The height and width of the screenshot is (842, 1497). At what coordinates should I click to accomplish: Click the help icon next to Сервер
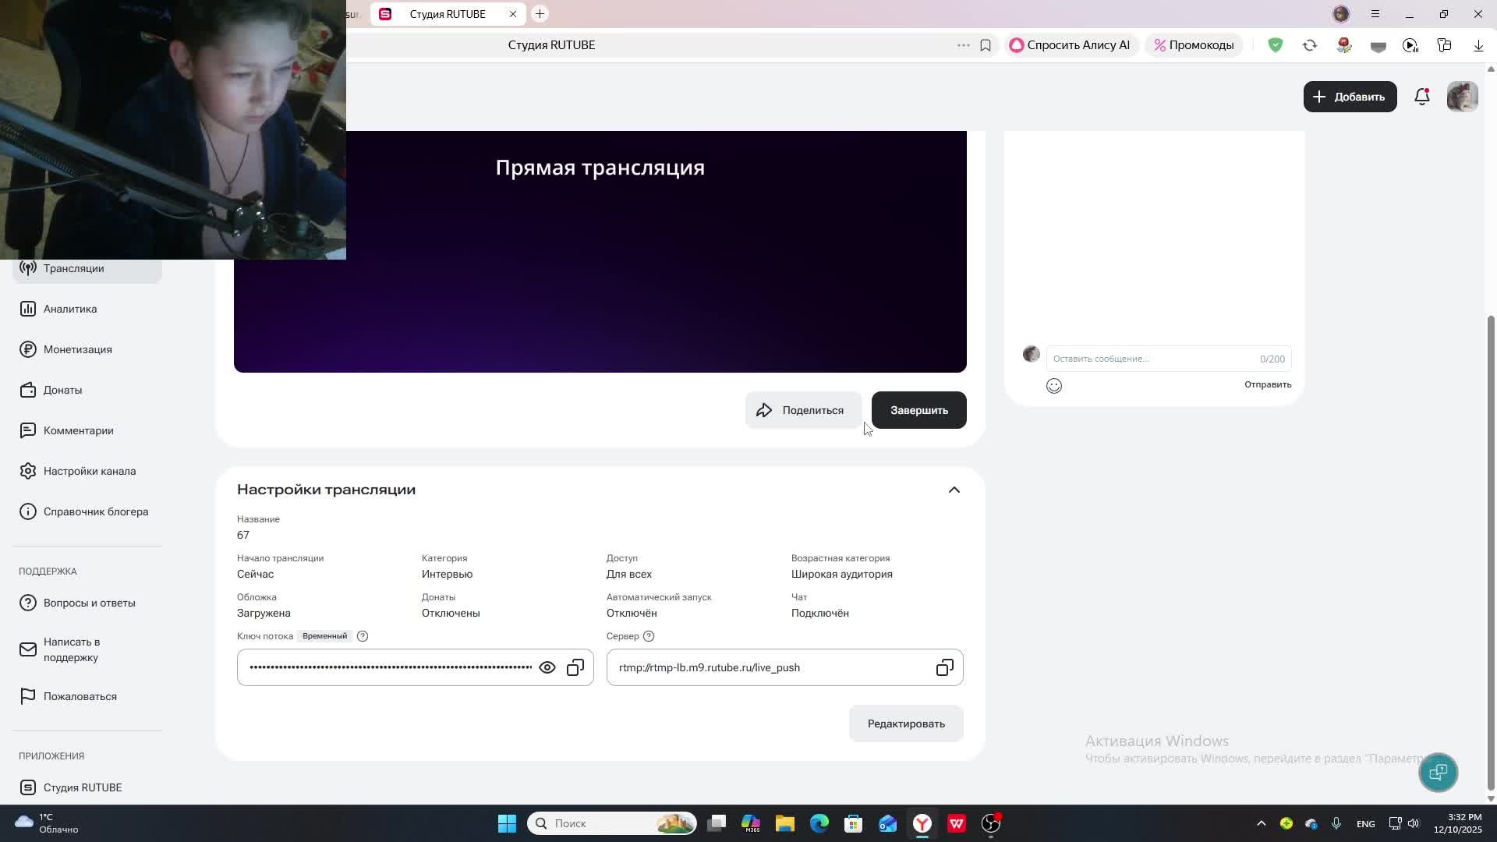[649, 636]
